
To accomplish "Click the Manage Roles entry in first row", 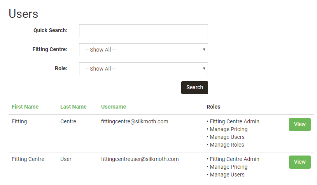I will point(227,145).
